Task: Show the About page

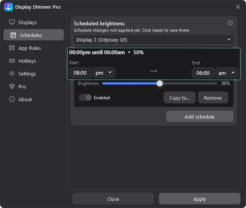Action: coord(34,99)
